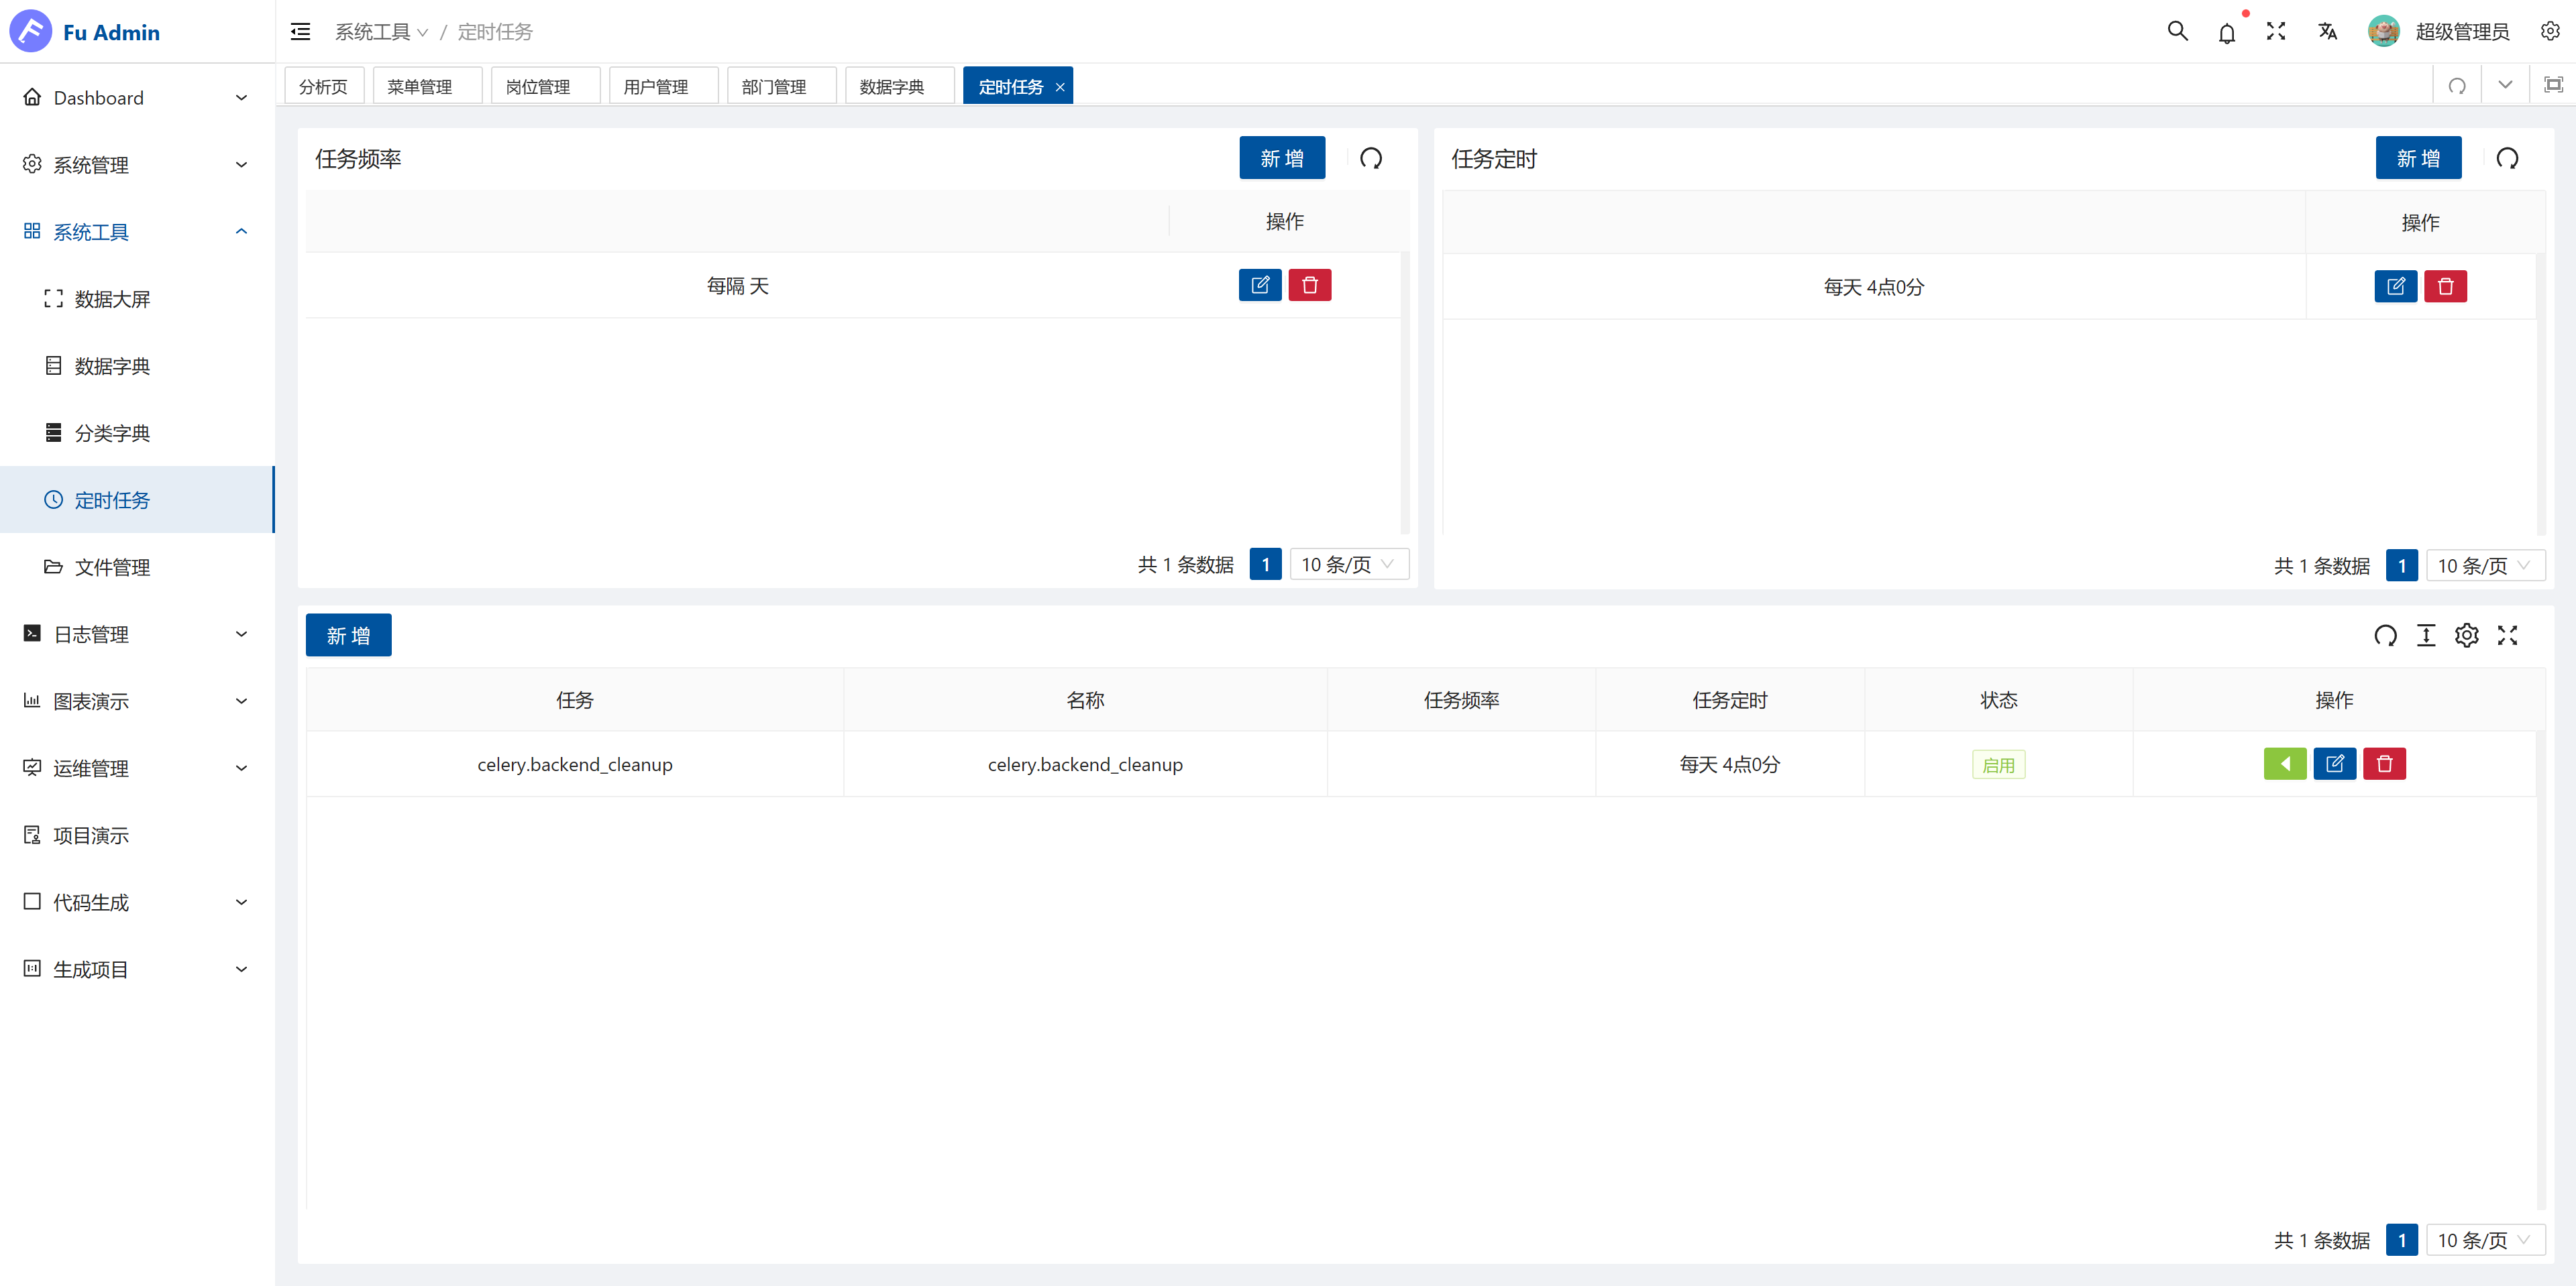Toggle the 启用 status tag
Image resolution: width=2576 pixels, height=1286 pixels.
pyautogui.click(x=1998, y=766)
